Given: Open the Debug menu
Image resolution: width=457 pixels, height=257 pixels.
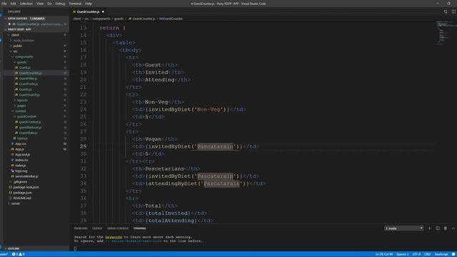Looking at the screenshot, I should click(60, 4).
